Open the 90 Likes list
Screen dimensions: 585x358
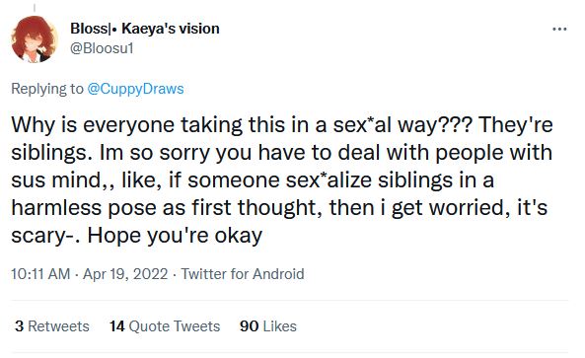point(268,326)
